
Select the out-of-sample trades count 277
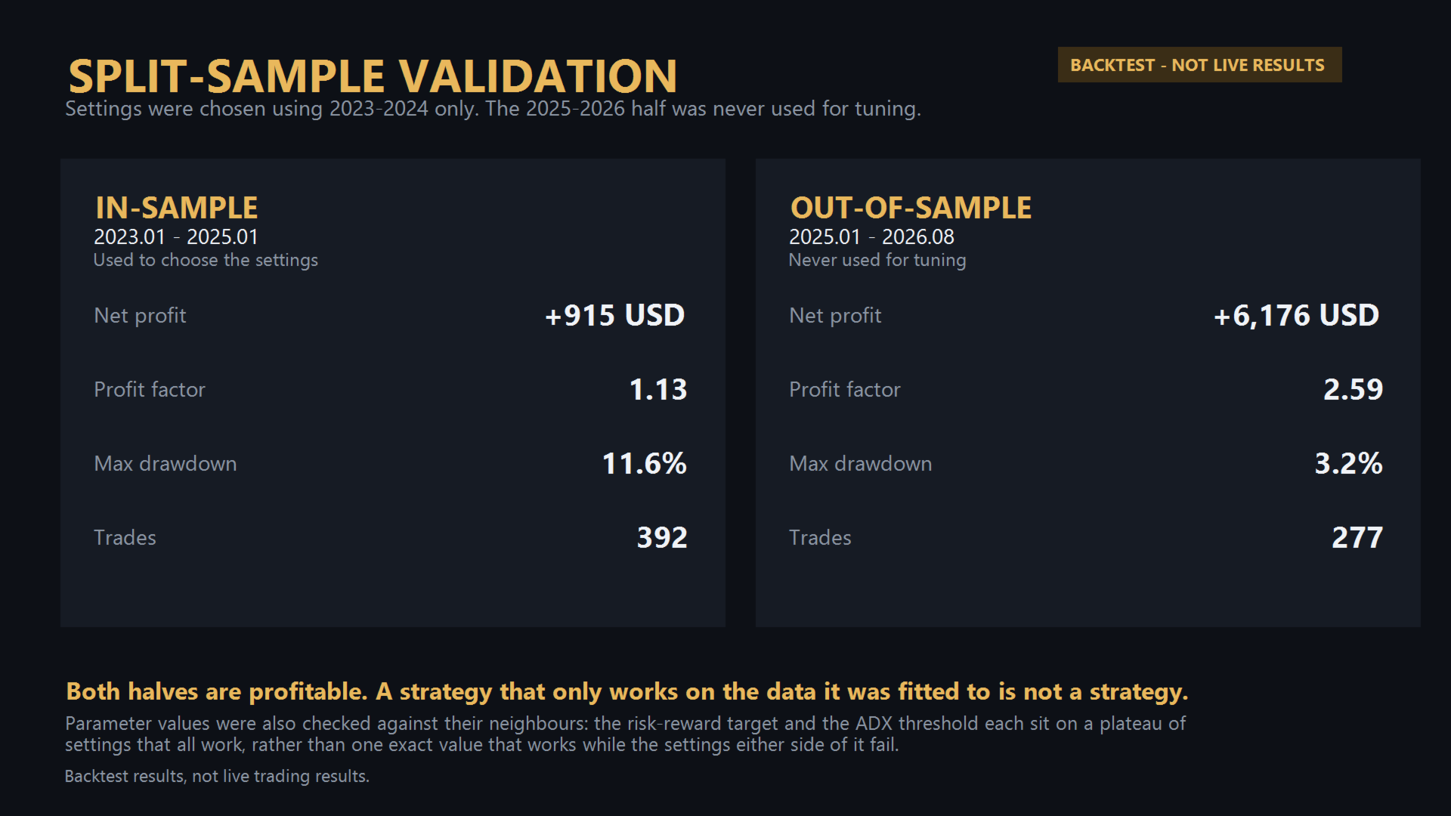1357,537
